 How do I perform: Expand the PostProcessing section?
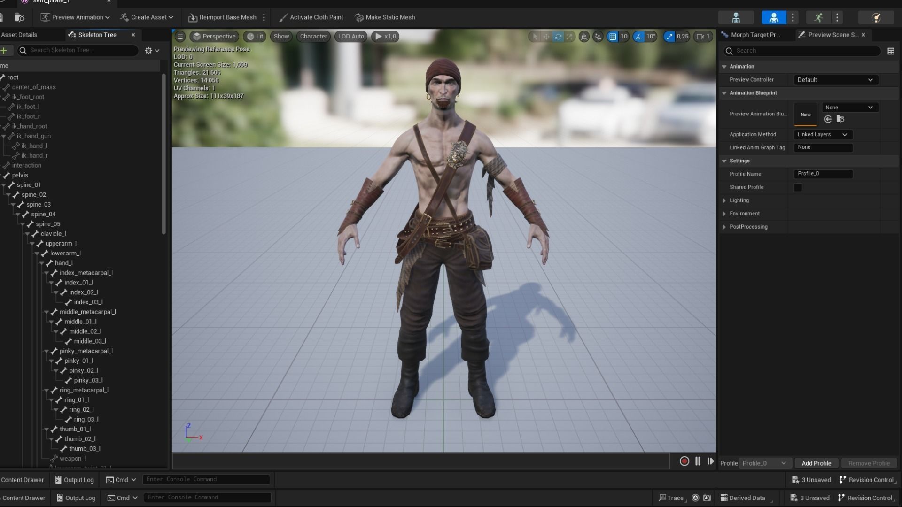point(724,227)
